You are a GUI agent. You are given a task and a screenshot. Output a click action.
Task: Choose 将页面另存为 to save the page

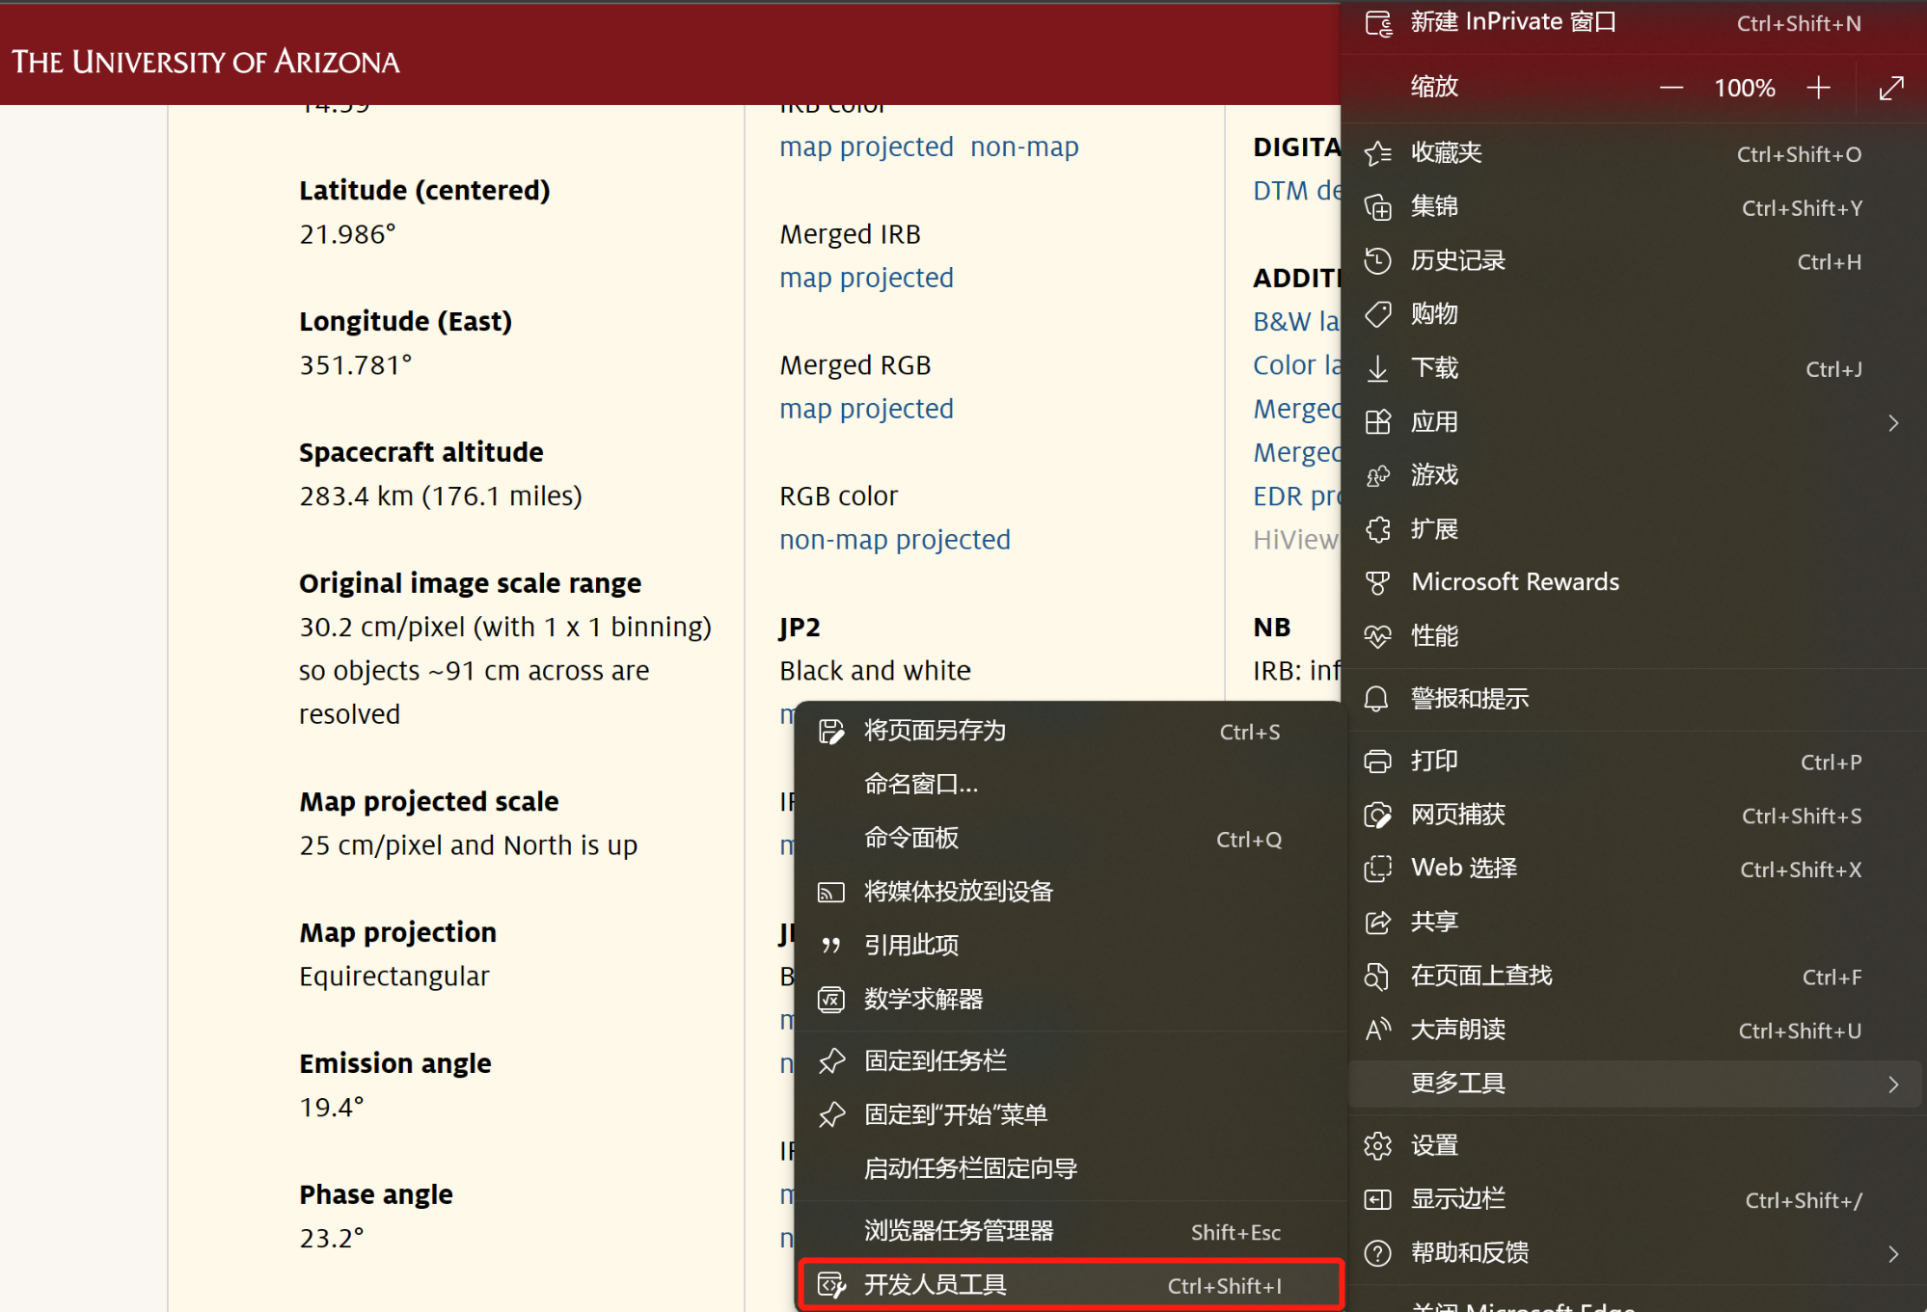click(x=934, y=731)
